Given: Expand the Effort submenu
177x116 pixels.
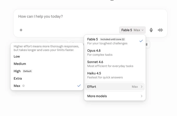Looking at the screenshot, I should [x=115, y=87].
